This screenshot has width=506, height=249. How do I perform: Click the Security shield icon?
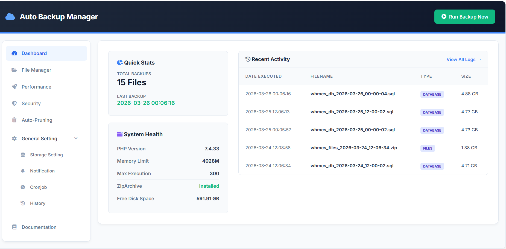14,104
